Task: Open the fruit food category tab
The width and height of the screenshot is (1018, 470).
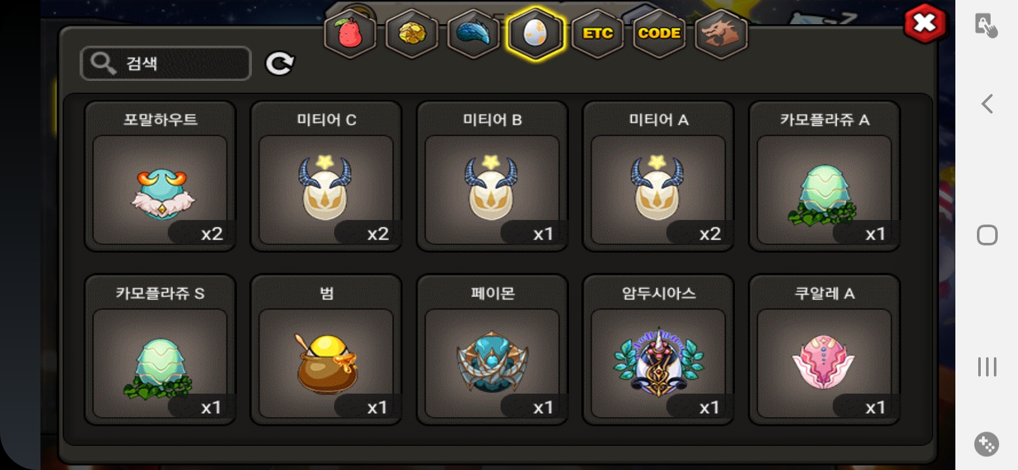Action: pos(350,33)
